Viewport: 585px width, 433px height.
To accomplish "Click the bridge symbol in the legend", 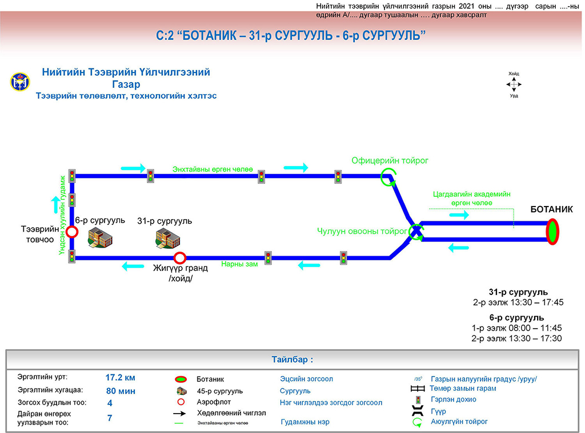I will coord(418,411).
